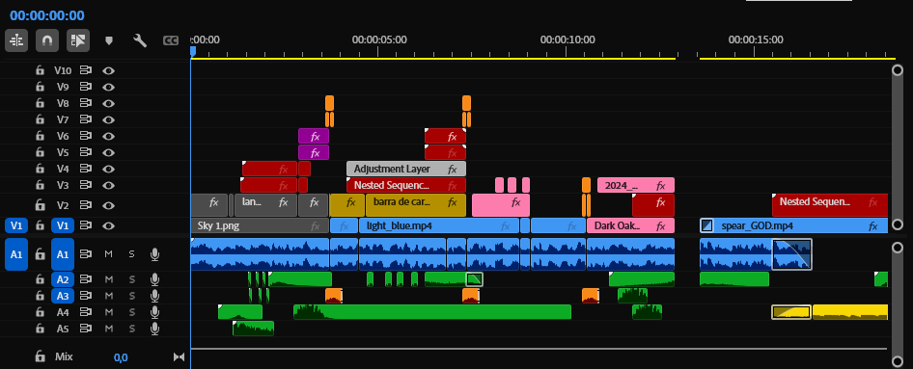Click top handle of video vertical scrollbar
The width and height of the screenshot is (913, 369).
898,70
